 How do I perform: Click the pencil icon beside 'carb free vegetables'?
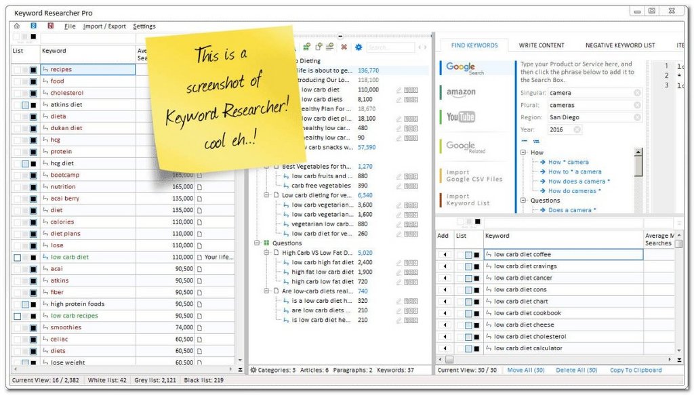(399, 186)
